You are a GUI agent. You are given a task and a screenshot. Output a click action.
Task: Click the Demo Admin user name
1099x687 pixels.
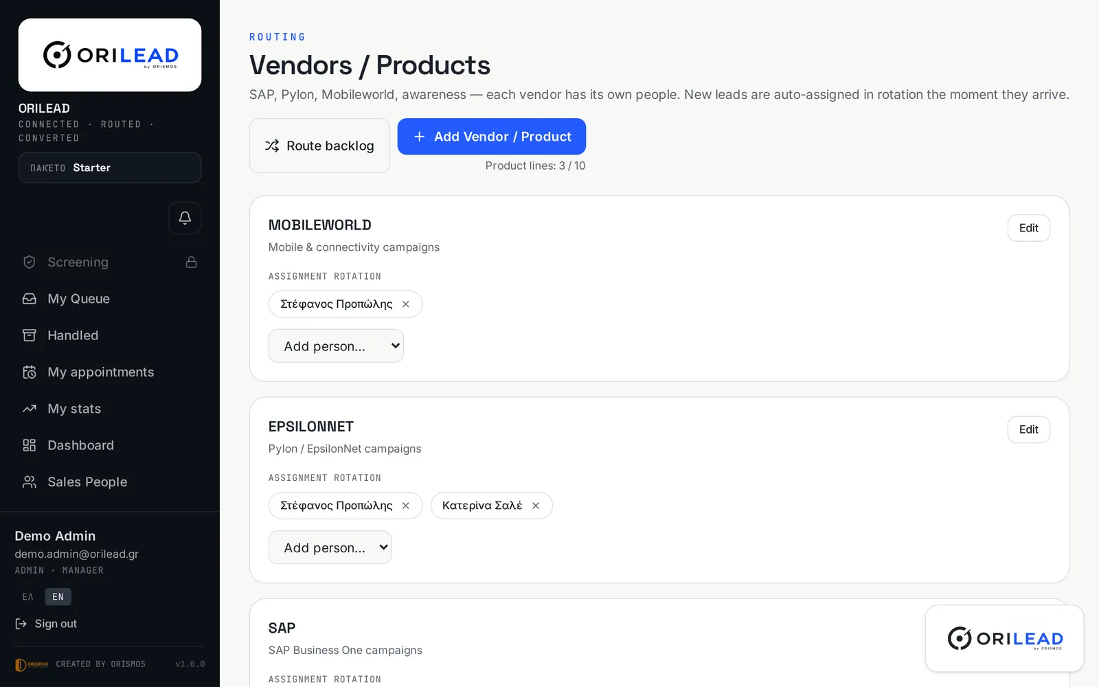[55, 536]
